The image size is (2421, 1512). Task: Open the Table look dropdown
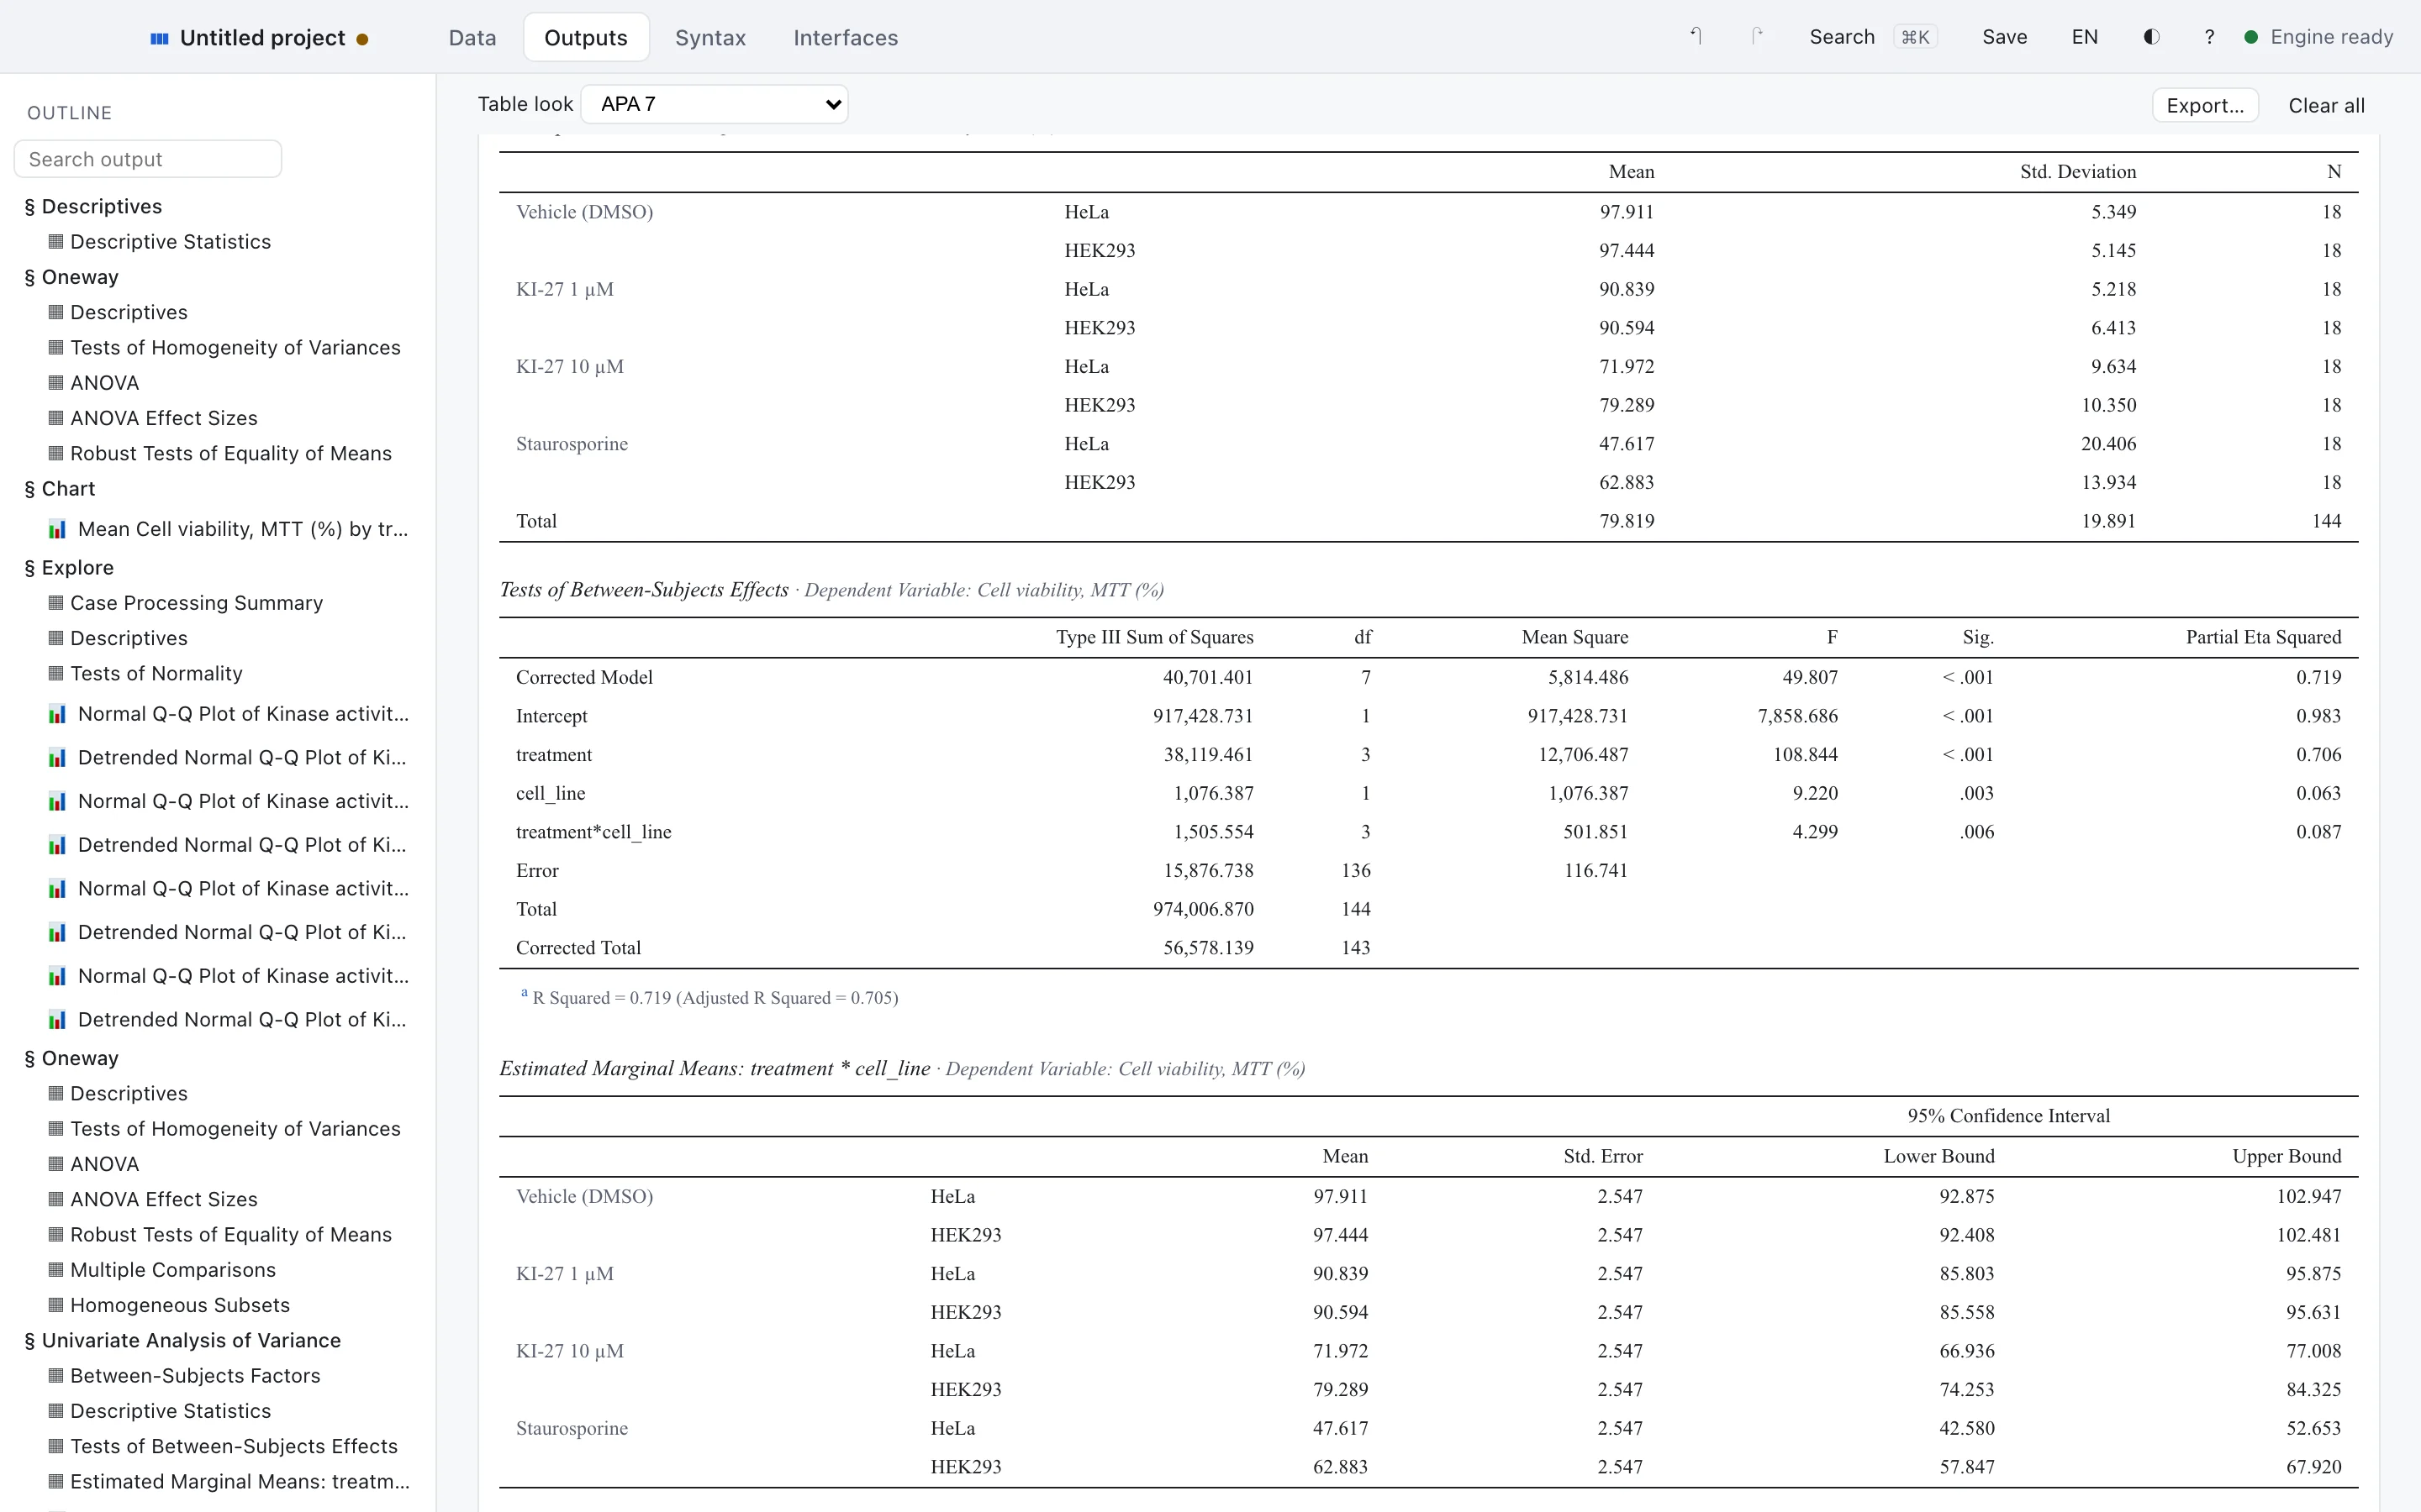pos(715,104)
